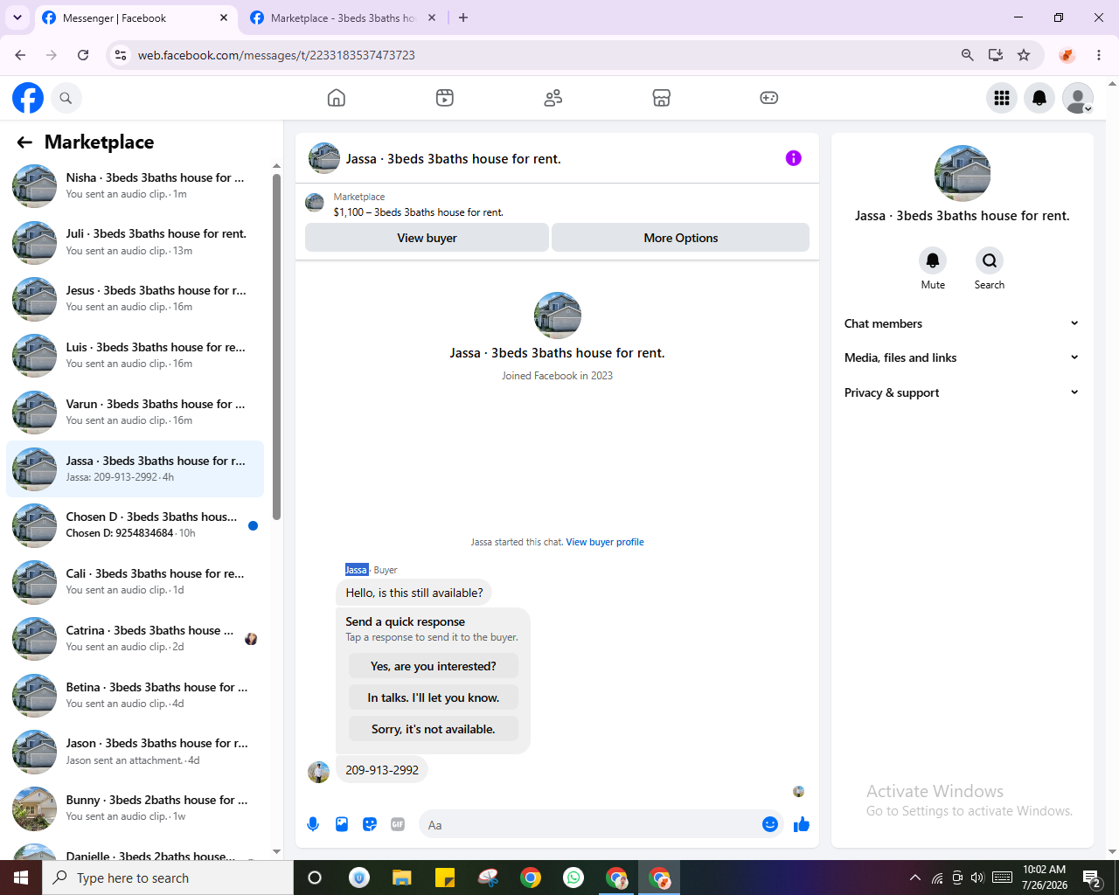1119x895 pixels.
Task: Open the Betina conversation
Action: point(136,695)
